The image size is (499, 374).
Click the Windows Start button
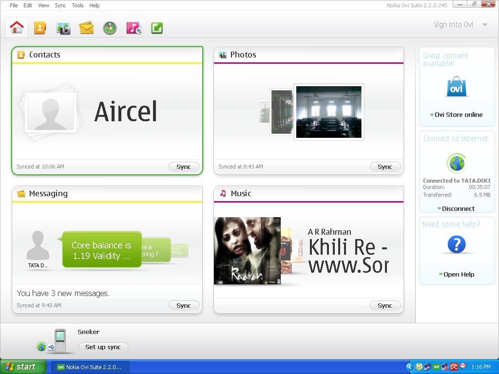pos(23,367)
